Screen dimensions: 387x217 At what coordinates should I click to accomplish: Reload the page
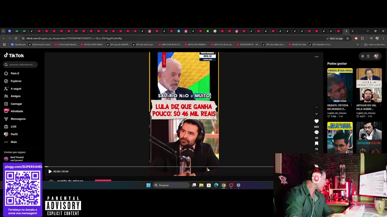coord(16,38)
